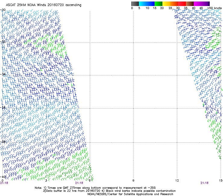Click the '5' label under the color bar
Image resolution: width=223 pixels, height=196 pixels.
(x=139, y=8)
